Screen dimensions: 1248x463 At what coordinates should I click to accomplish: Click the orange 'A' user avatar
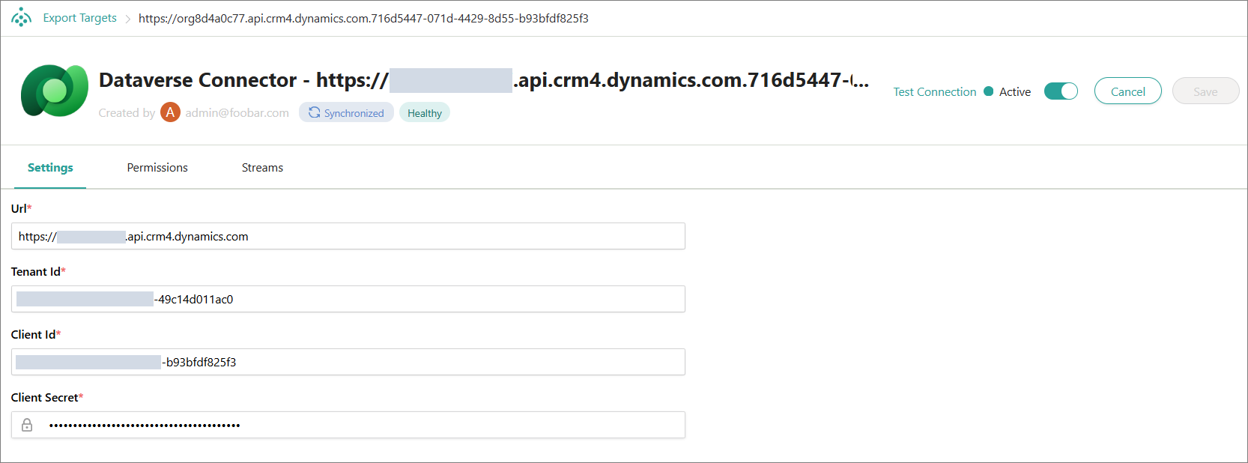(170, 112)
